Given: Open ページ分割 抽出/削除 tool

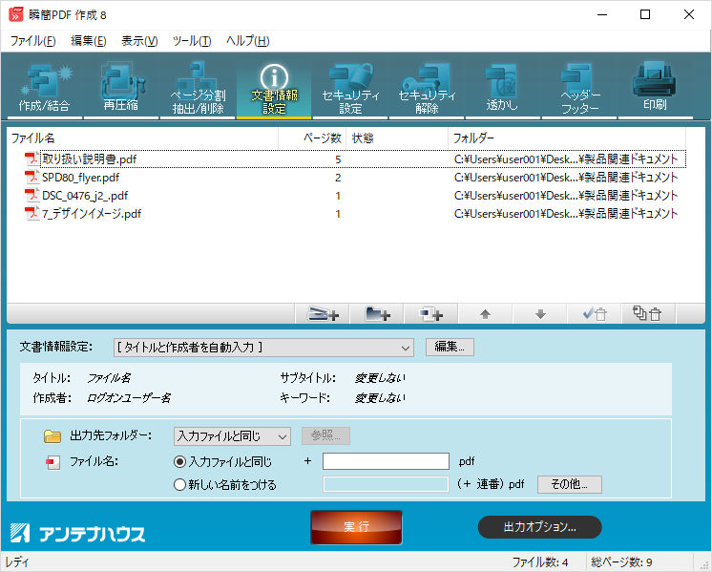Looking at the screenshot, I should pyautogui.click(x=198, y=87).
